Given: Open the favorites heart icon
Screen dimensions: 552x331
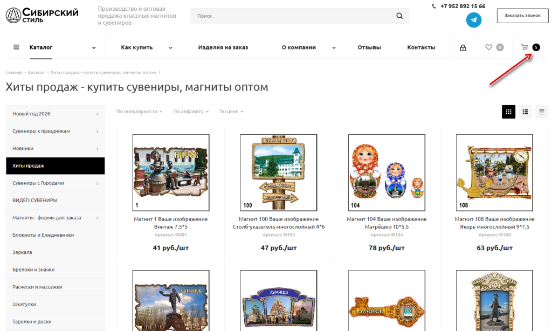Looking at the screenshot, I should point(488,47).
